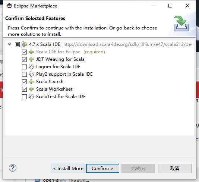The height and width of the screenshot is (182, 199).
Task: Go back with Install More button
Action: pyautogui.click(x=68, y=169)
